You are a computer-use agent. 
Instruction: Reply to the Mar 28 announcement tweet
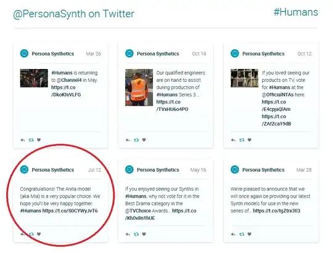tap(233, 235)
